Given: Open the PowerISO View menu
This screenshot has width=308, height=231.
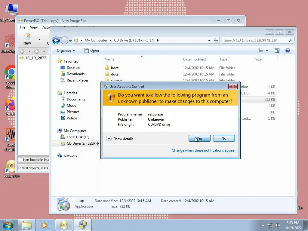Looking at the screenshot, I should pyautogui.click(x=34, y=27).
